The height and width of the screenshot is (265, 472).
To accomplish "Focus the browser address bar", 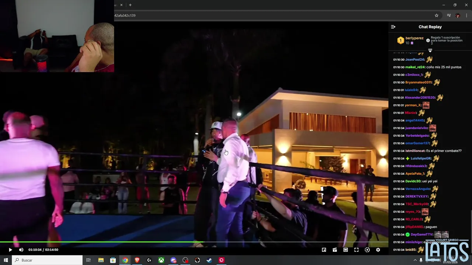I will tap(273, 15).
